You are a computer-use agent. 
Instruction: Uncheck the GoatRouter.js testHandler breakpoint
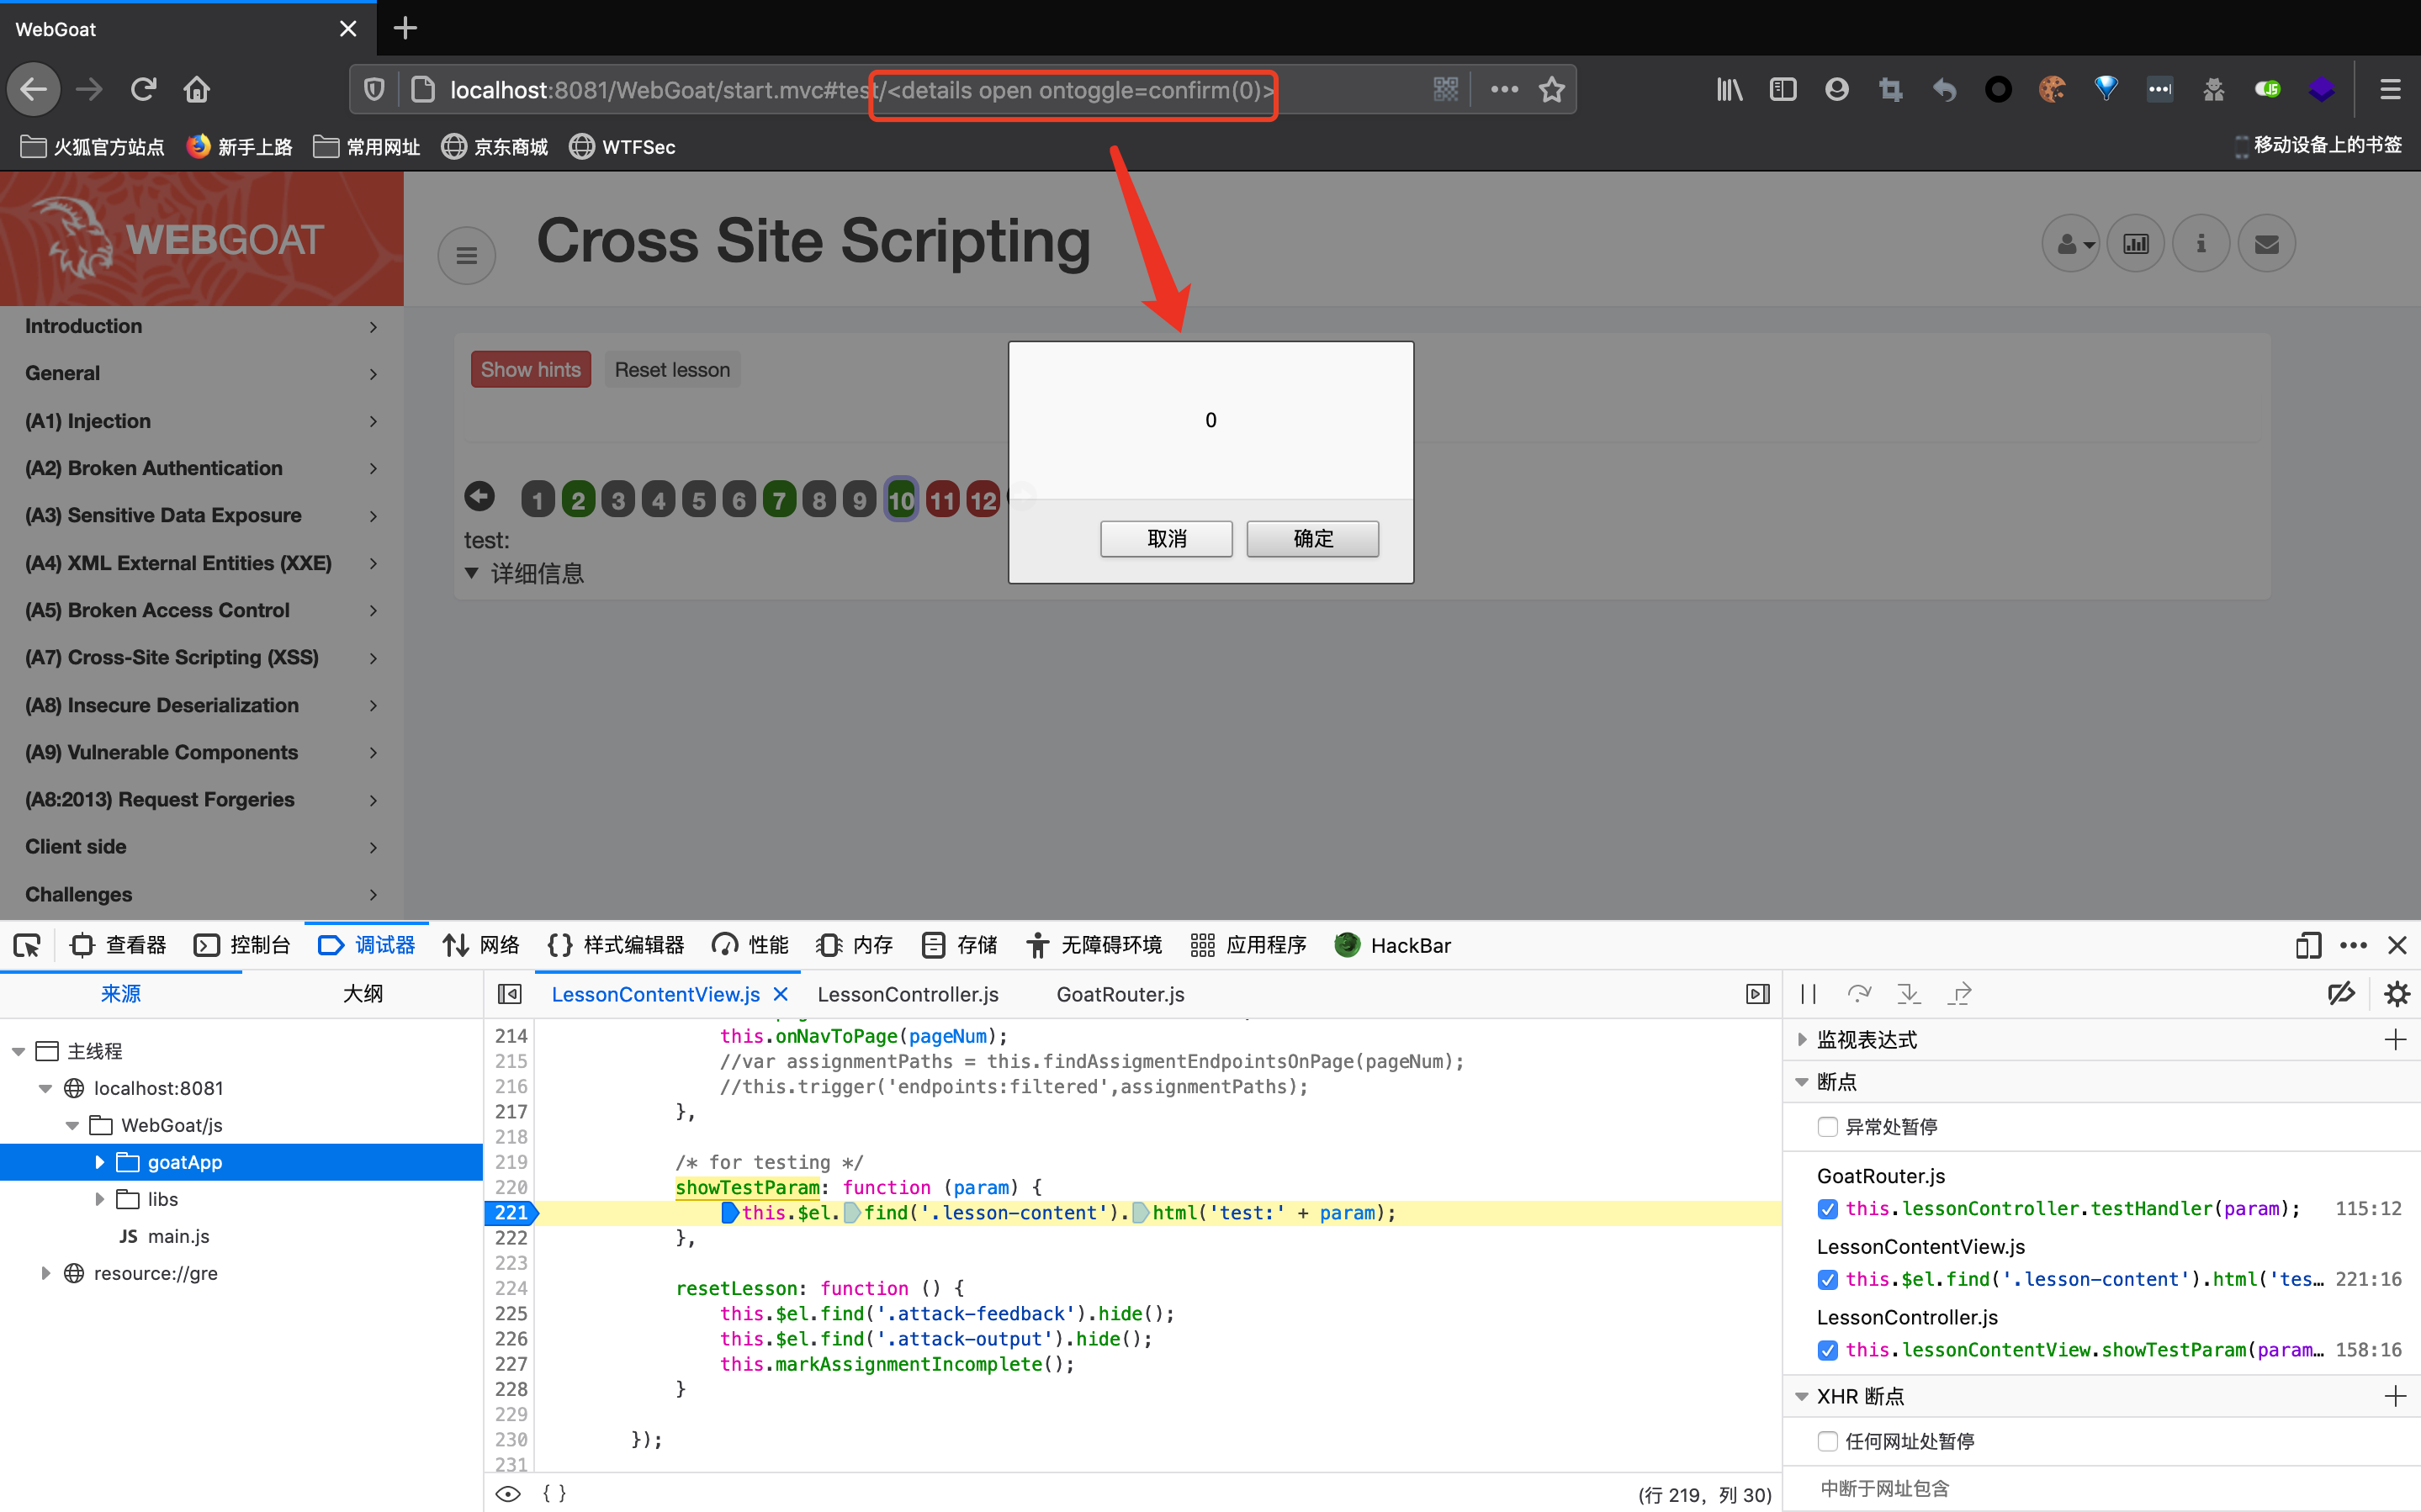(1827, 1209)
